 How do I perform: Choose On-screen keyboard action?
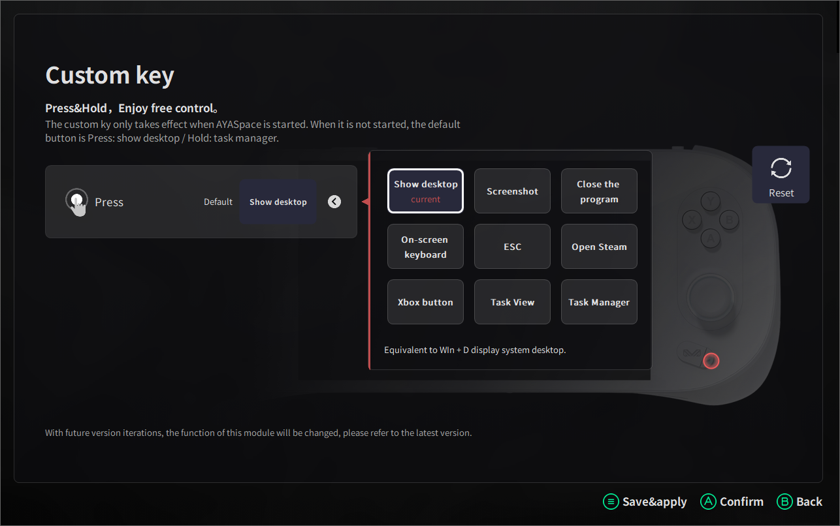pyautogui.click(x=425, y=247)
